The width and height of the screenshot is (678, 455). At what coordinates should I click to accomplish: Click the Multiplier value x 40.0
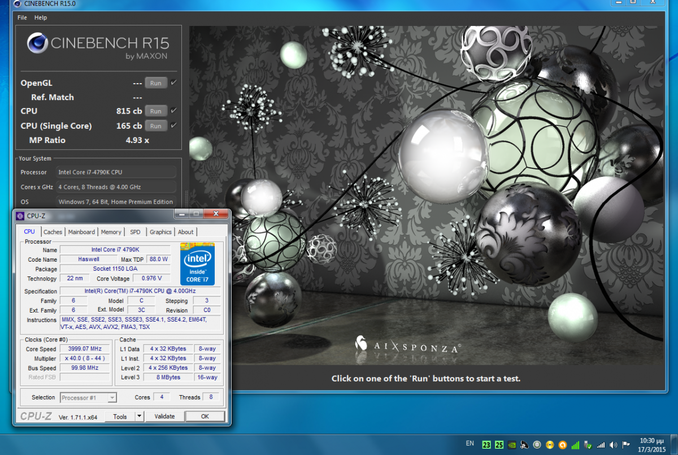tap(85, 358)
